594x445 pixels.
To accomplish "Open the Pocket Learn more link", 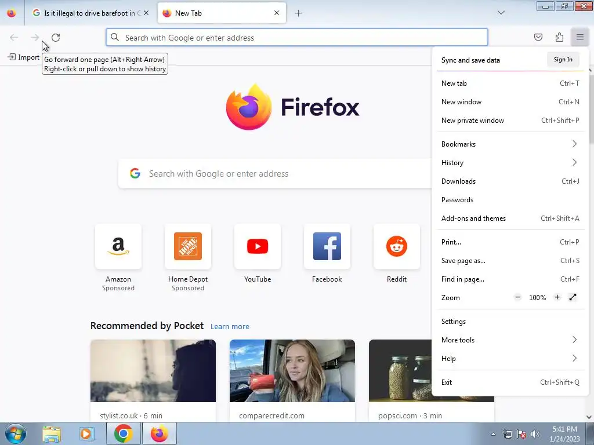I will [230, 326].
